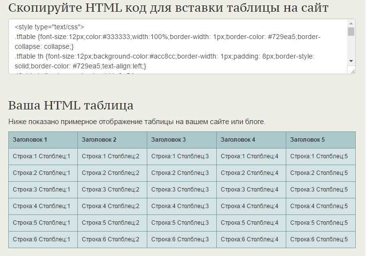This screenshot has width=367, height=256.
Task: Click cell 'Строка:3 Столбец:2'
Action: 113,190
